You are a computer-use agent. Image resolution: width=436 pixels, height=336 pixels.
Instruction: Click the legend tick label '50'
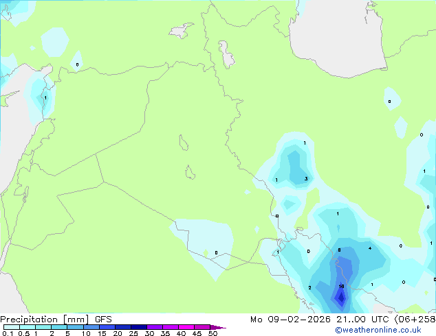(x=212, y=333)
